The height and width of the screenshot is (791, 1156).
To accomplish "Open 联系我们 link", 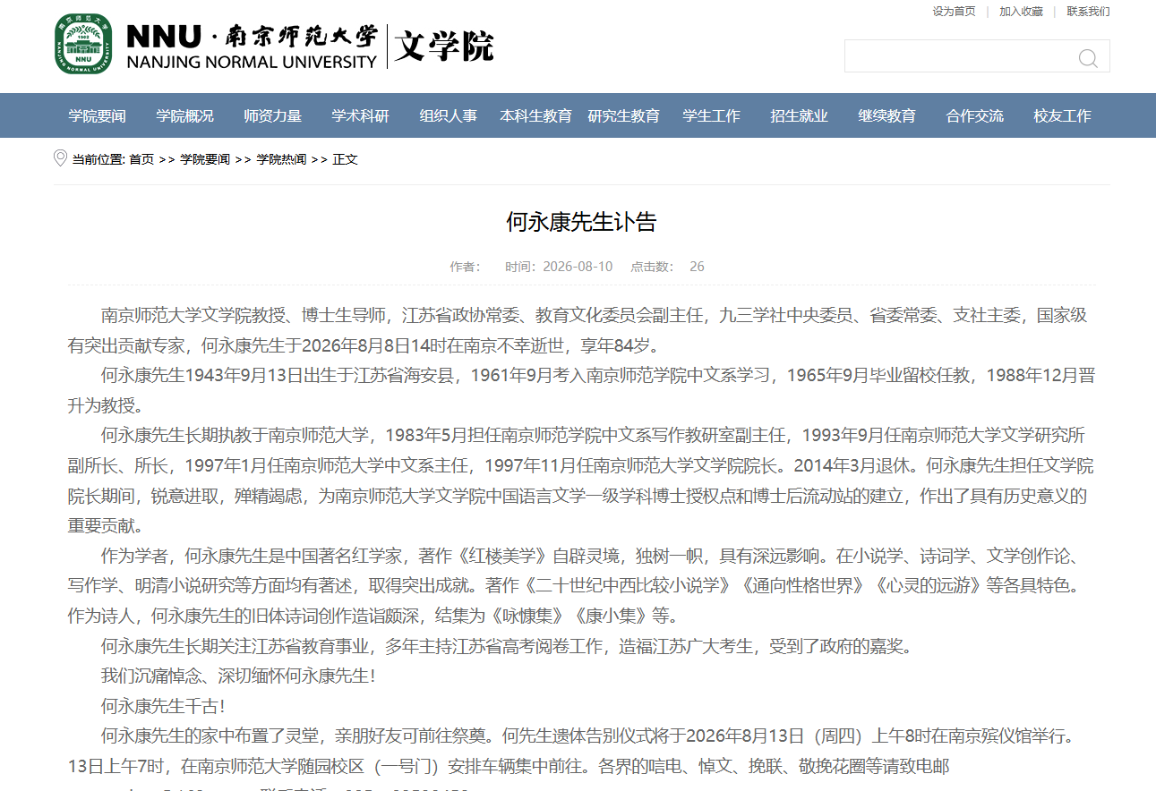I will pos(1088,12).
